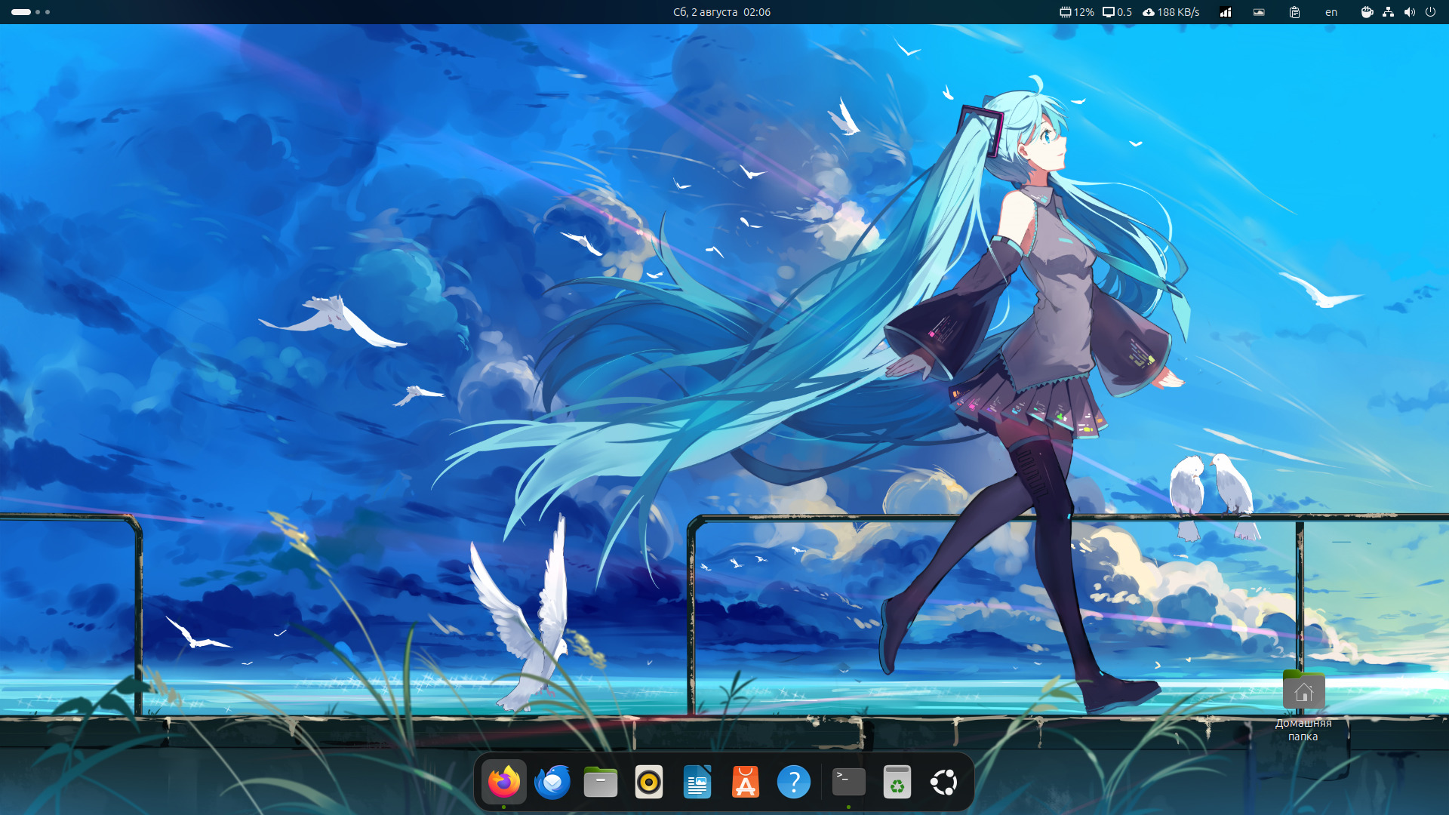Click the network speed 188 KB/s indicator
The width and height of the screenshot is (1449, 815).
(1171, 12)
